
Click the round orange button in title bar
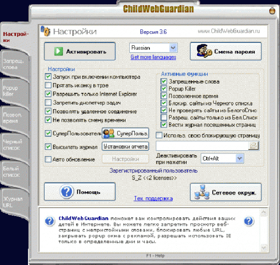pyautogui.click(x=273, y=11)
